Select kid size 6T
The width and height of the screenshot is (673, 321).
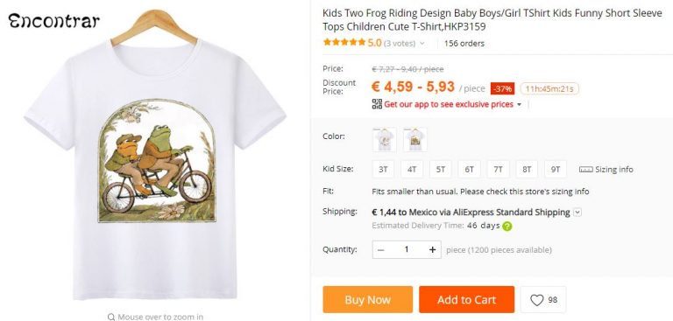469,170
